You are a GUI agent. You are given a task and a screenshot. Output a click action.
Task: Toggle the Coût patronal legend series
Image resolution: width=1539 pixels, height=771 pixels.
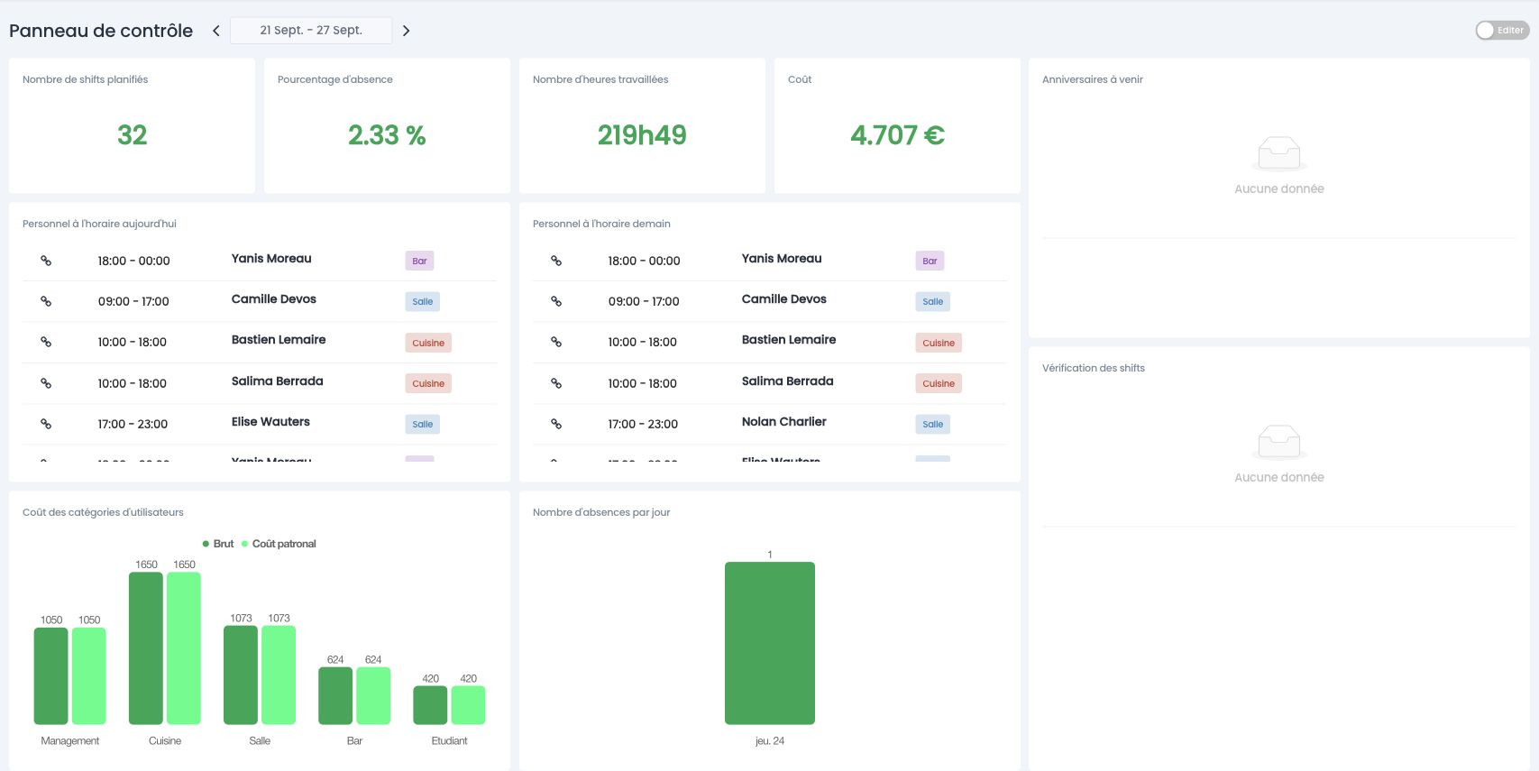(279, 544)
